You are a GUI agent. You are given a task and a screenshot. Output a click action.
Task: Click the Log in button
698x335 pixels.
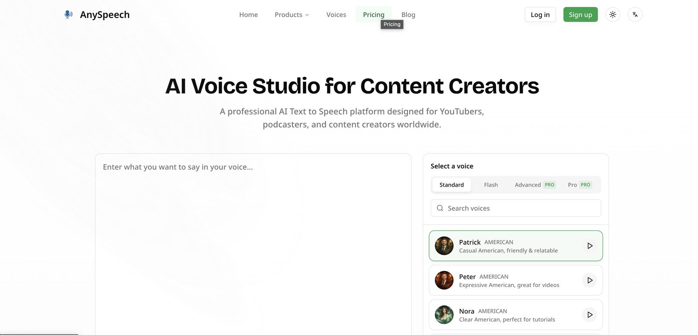pyautogui.click(x=540, y=15)
